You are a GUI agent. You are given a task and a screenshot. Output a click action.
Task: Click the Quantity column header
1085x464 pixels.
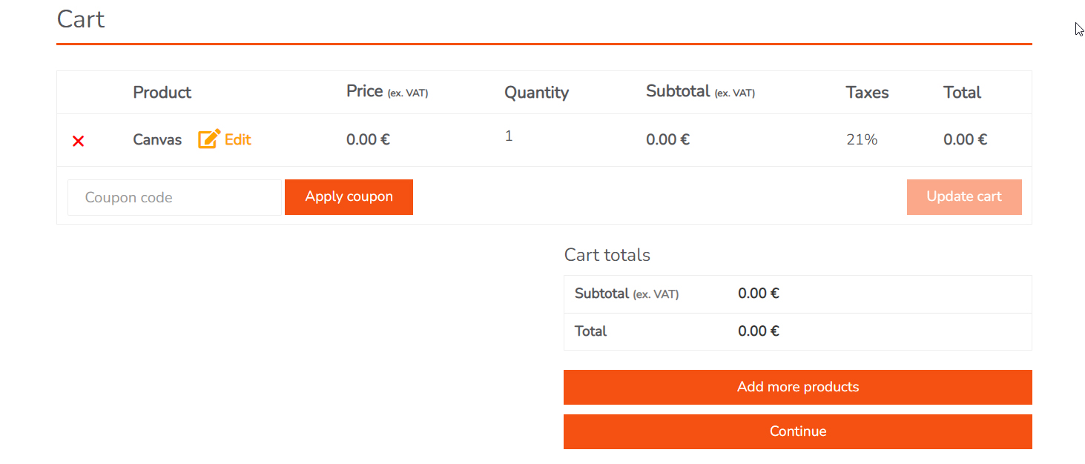(x=536, y=93)
